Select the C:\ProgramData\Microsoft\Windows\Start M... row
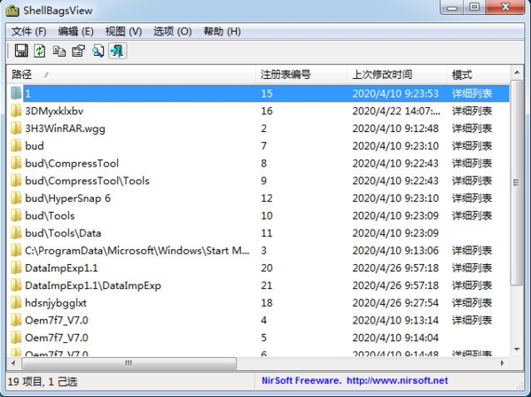This screenshot has width=531, height=397. [258, 251]
